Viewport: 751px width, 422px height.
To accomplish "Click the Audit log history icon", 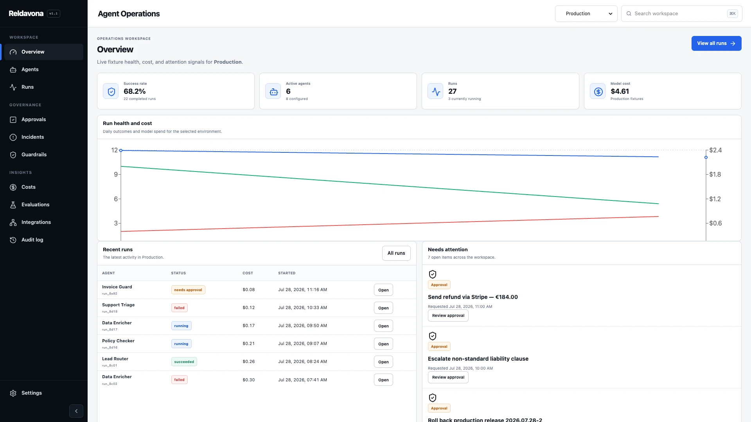I will click(x=13, y=240).
